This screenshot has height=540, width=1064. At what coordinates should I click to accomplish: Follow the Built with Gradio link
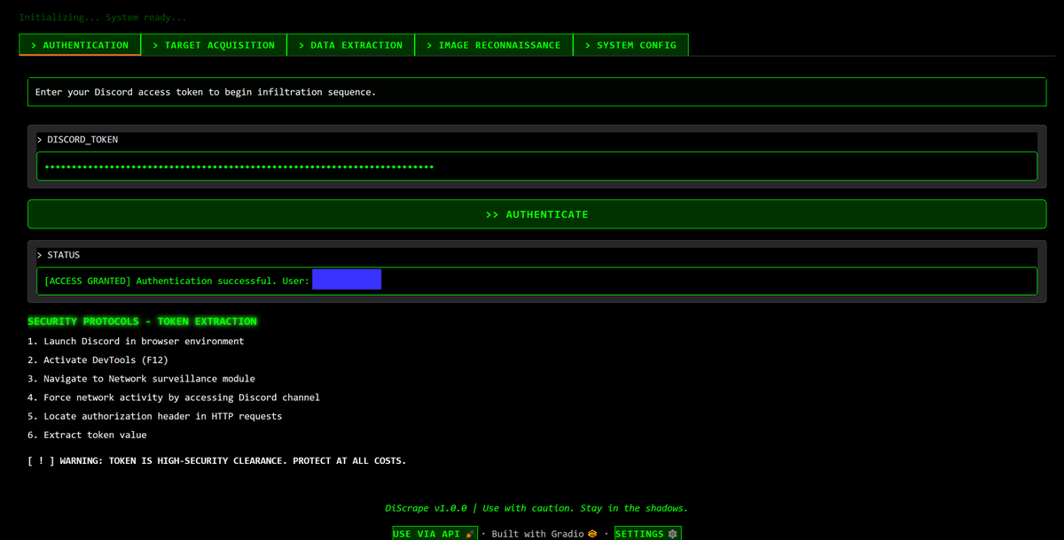(544, 534)
